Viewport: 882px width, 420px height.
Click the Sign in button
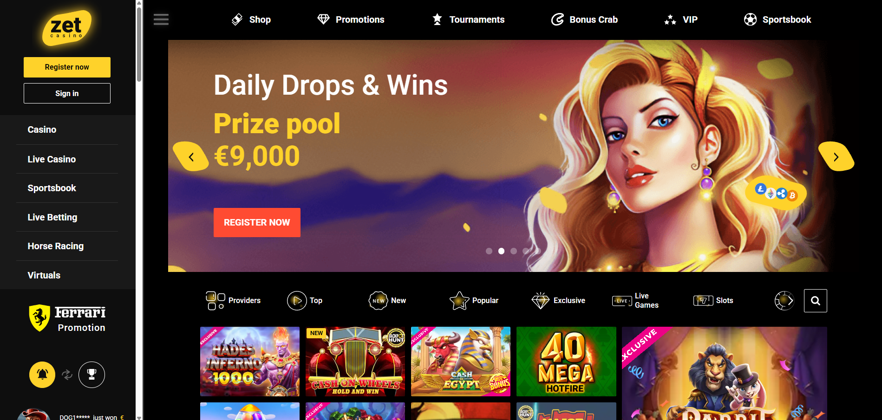[67, 93]
